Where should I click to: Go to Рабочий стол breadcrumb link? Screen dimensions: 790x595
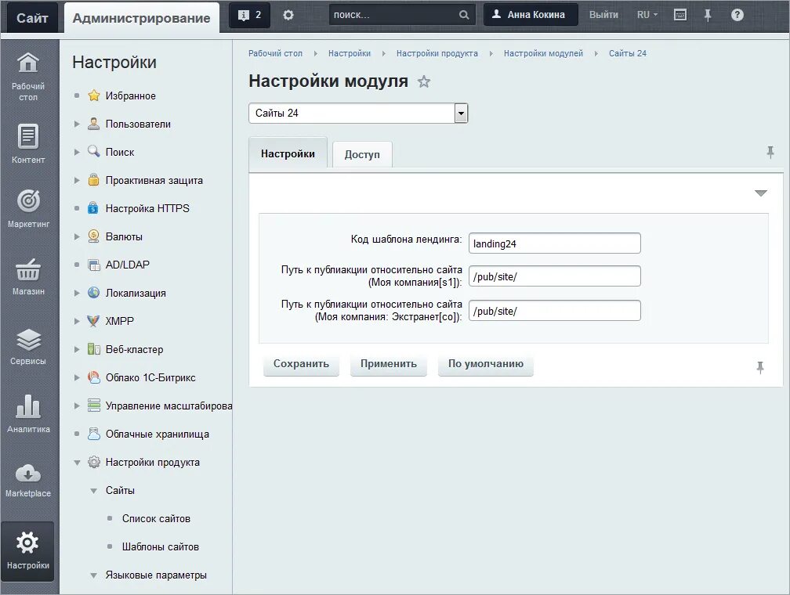tap(276, 53)
